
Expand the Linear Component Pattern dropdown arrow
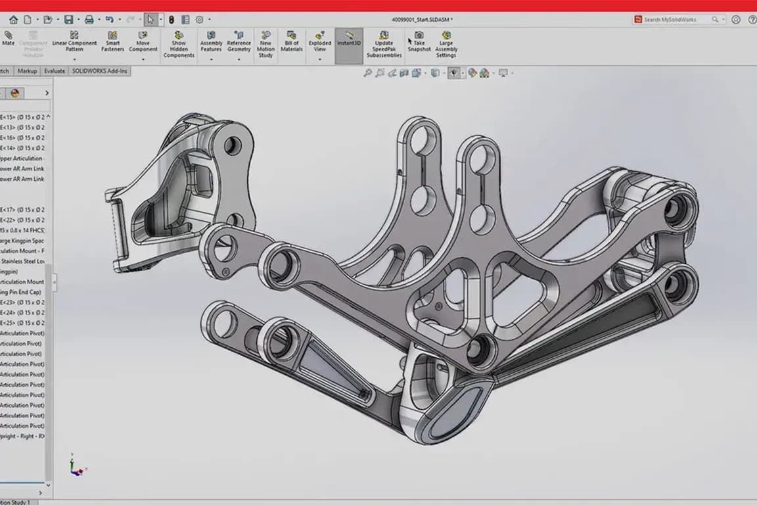[74, 59]
